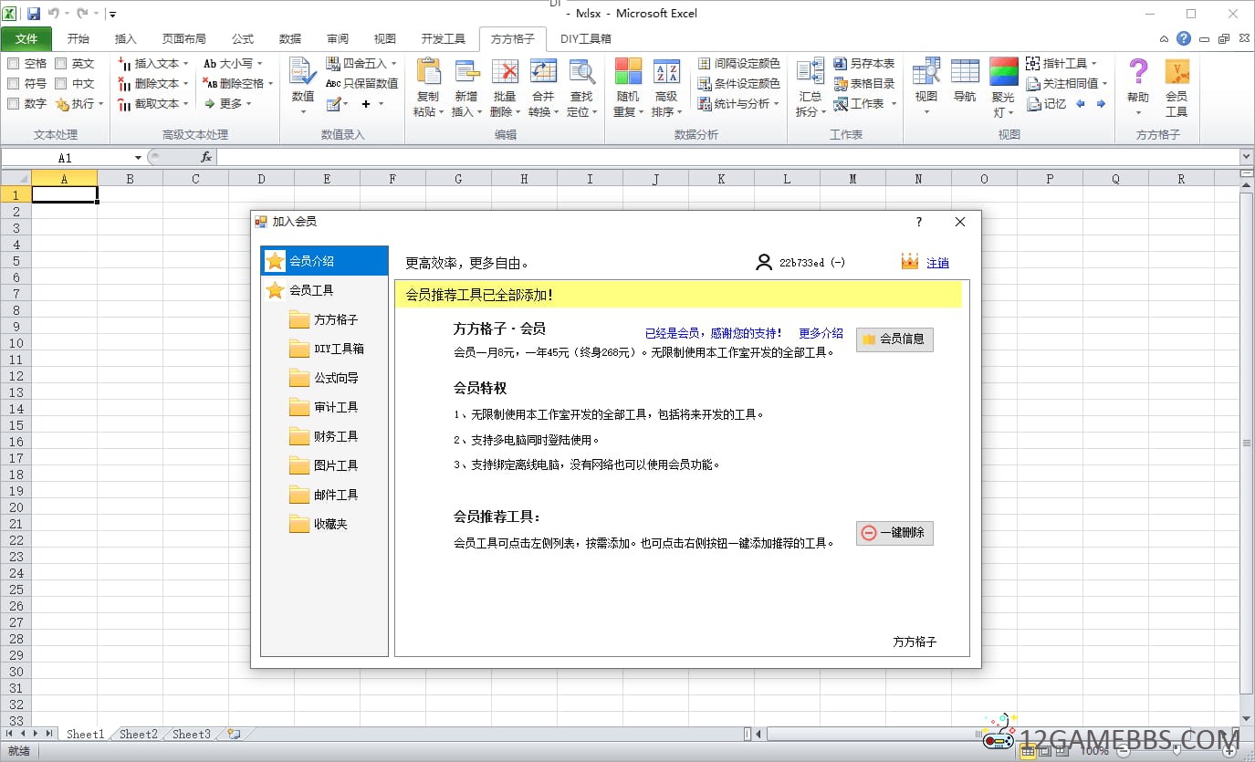This screenshot has width=1255, height=762.
Task: Tick the 数字 checkbox
Action: click(x=13, y=103)
